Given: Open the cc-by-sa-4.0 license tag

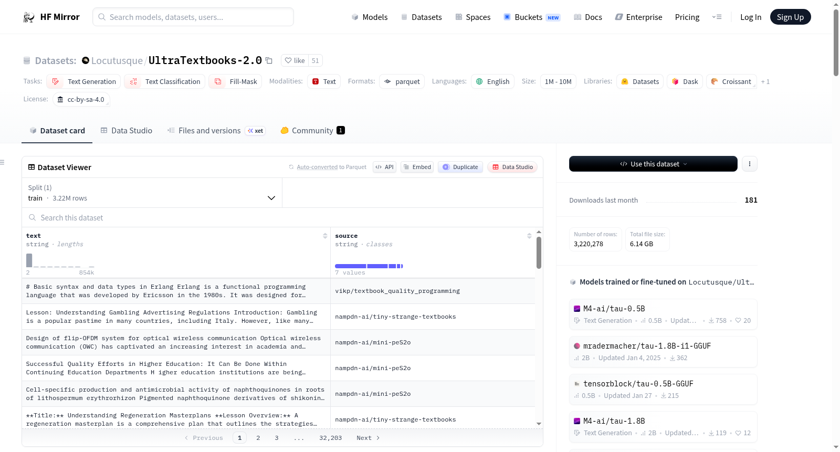Looking at the screenshot, I should 81,99.
